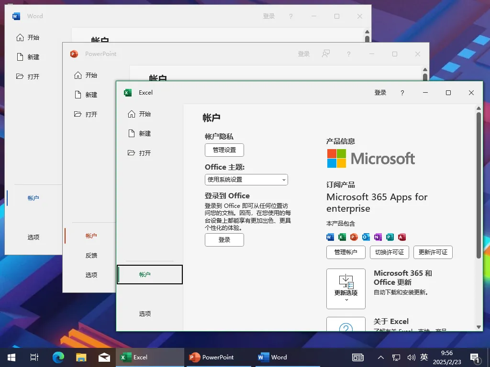Click the Word icon in 本产品包含 row

point(330,237)
